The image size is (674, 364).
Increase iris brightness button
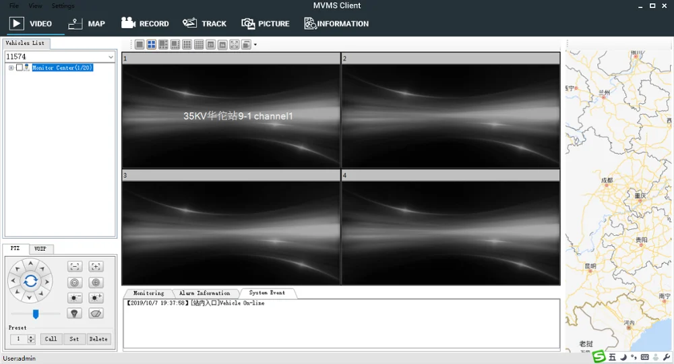96,298
